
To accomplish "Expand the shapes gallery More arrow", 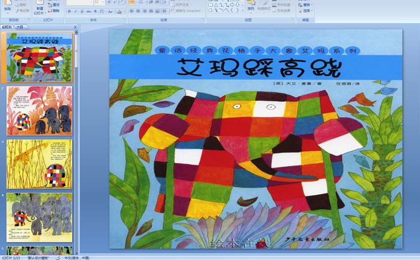I will click(242, 10).
